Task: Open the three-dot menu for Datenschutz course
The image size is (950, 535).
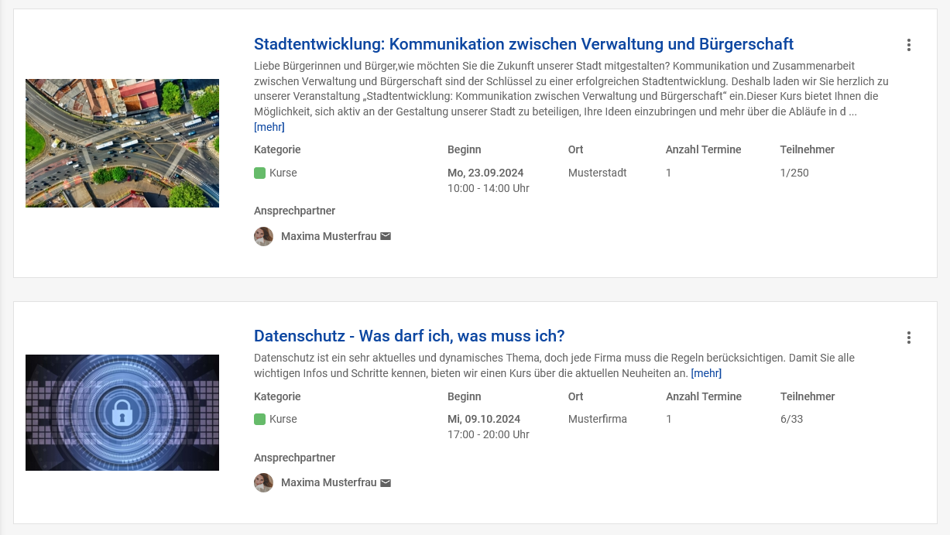Action: click(909, 338)
